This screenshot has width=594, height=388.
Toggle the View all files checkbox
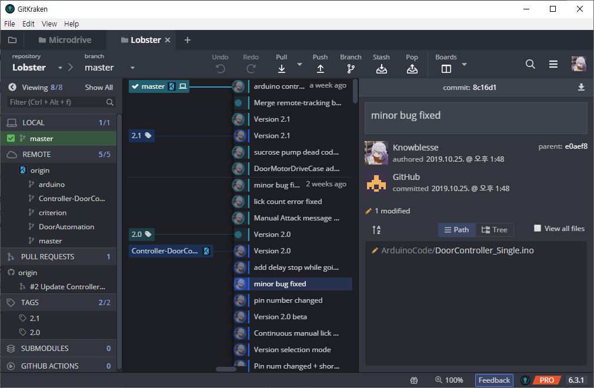537,228
